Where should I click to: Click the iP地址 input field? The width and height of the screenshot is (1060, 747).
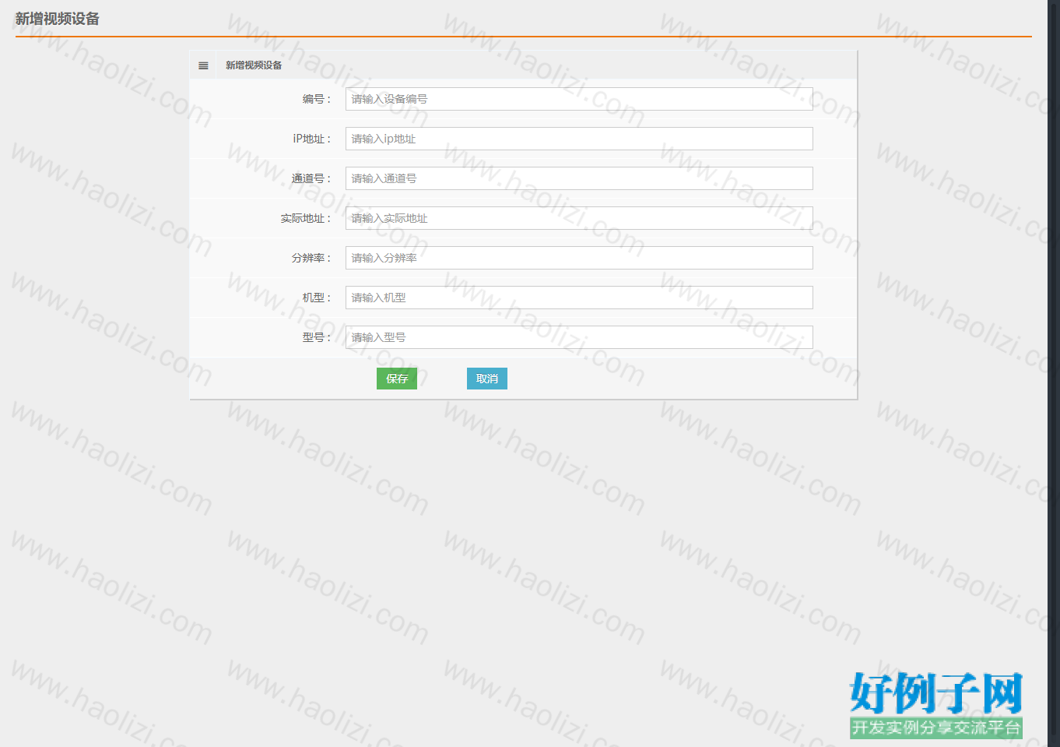point(579,139)
